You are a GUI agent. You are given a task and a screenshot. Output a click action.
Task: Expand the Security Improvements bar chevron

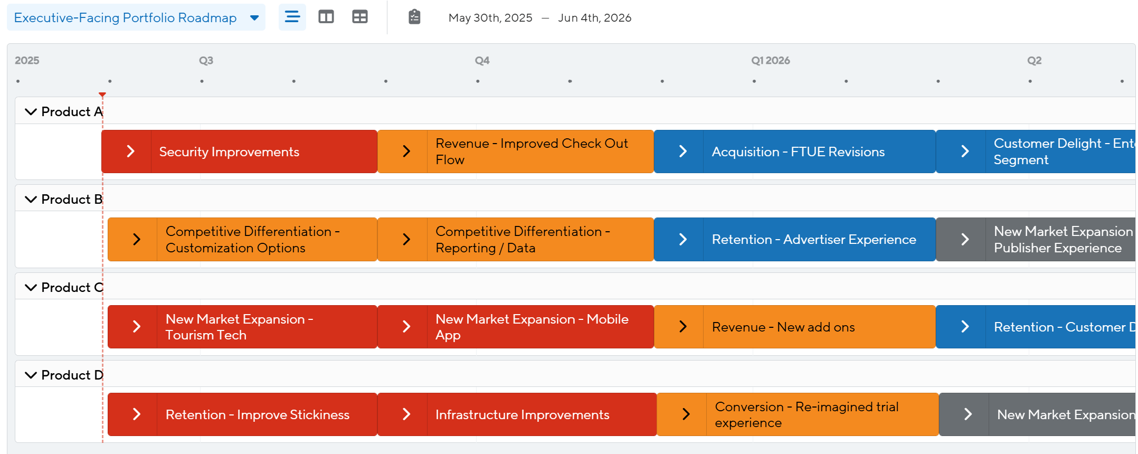130,152
